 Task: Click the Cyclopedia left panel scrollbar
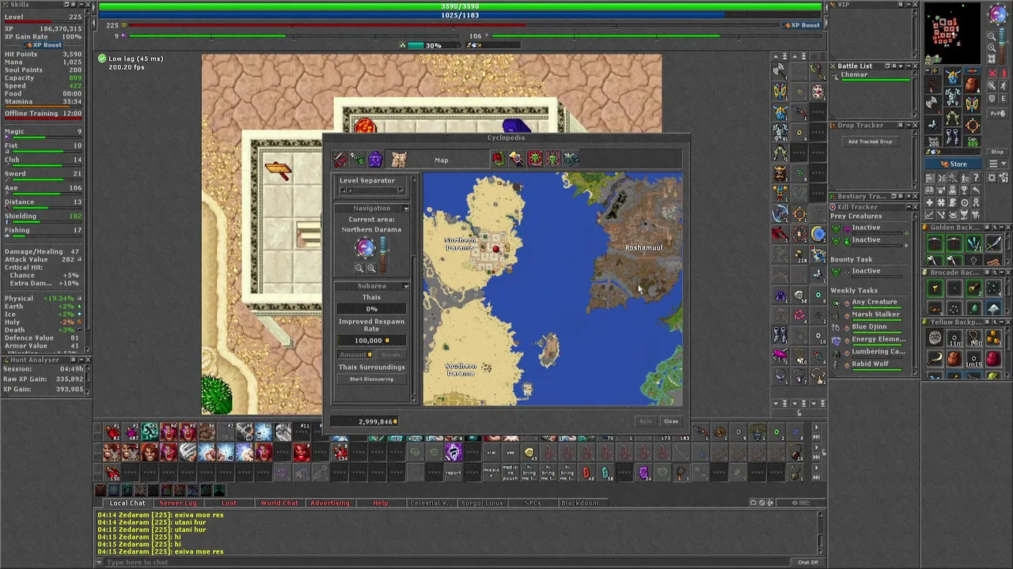(413, 288)
